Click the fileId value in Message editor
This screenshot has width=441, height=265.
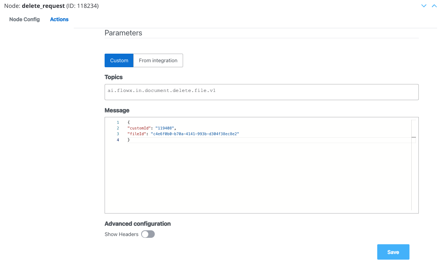point(195,134)
